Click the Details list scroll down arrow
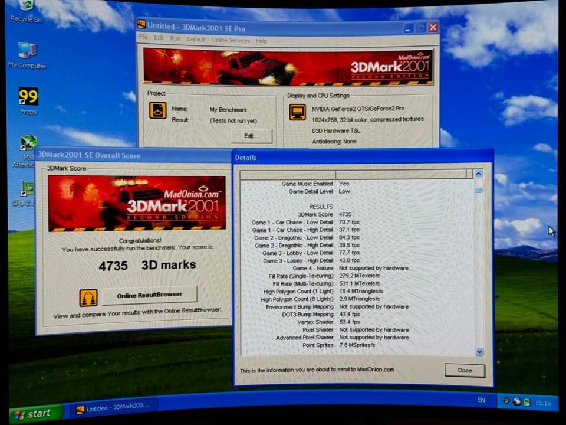566x425 pixels. pos(479,351)
